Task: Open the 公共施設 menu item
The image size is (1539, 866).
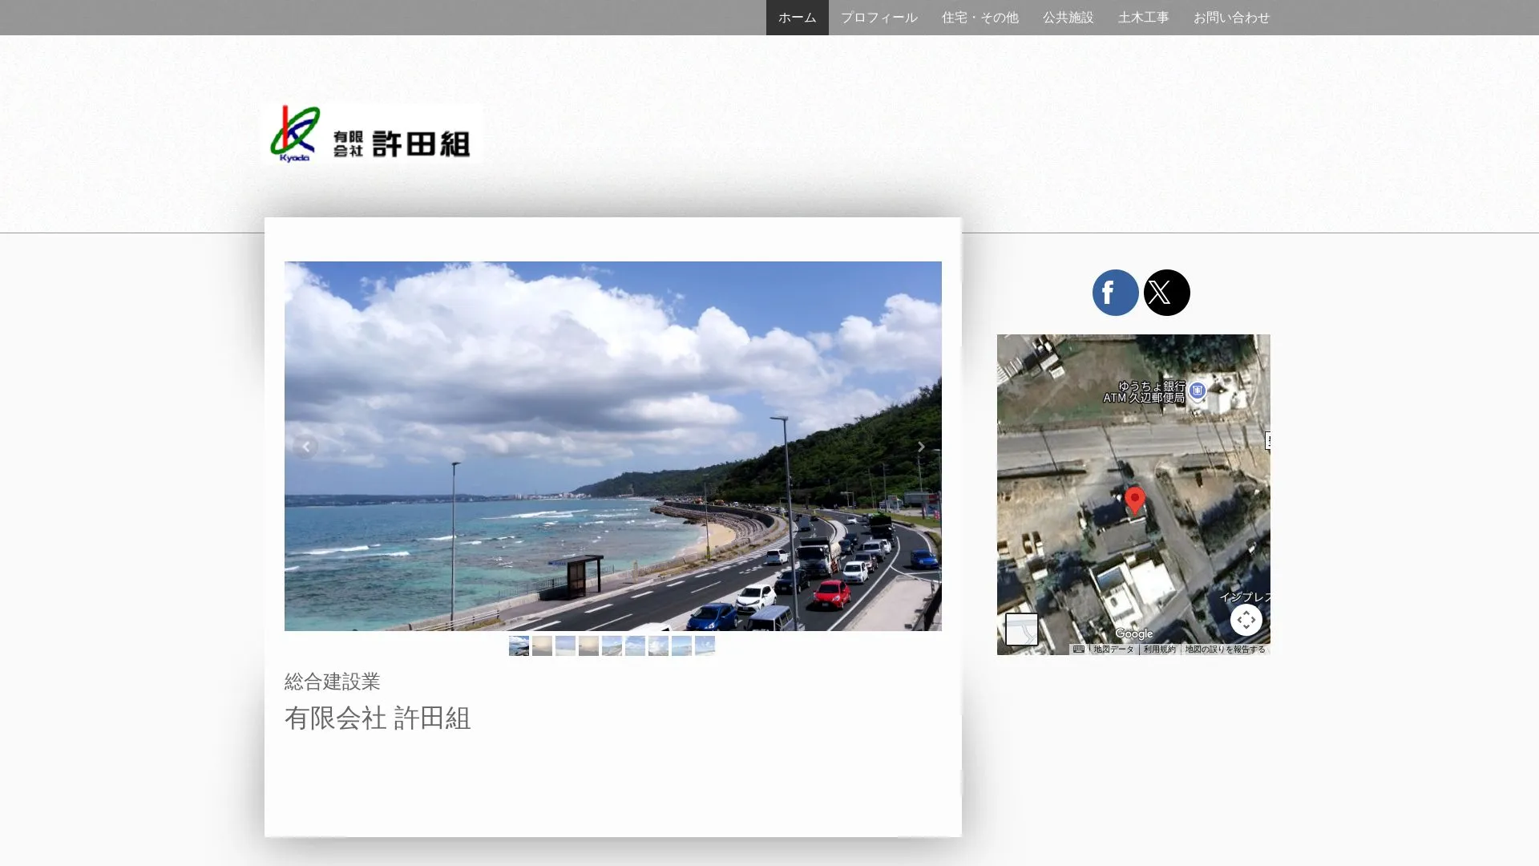Action: click(1068, 18)
